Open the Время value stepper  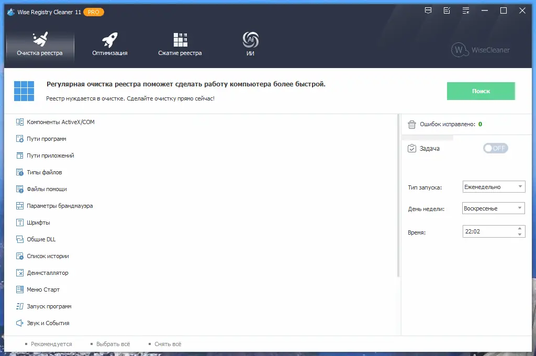point(521,231)
